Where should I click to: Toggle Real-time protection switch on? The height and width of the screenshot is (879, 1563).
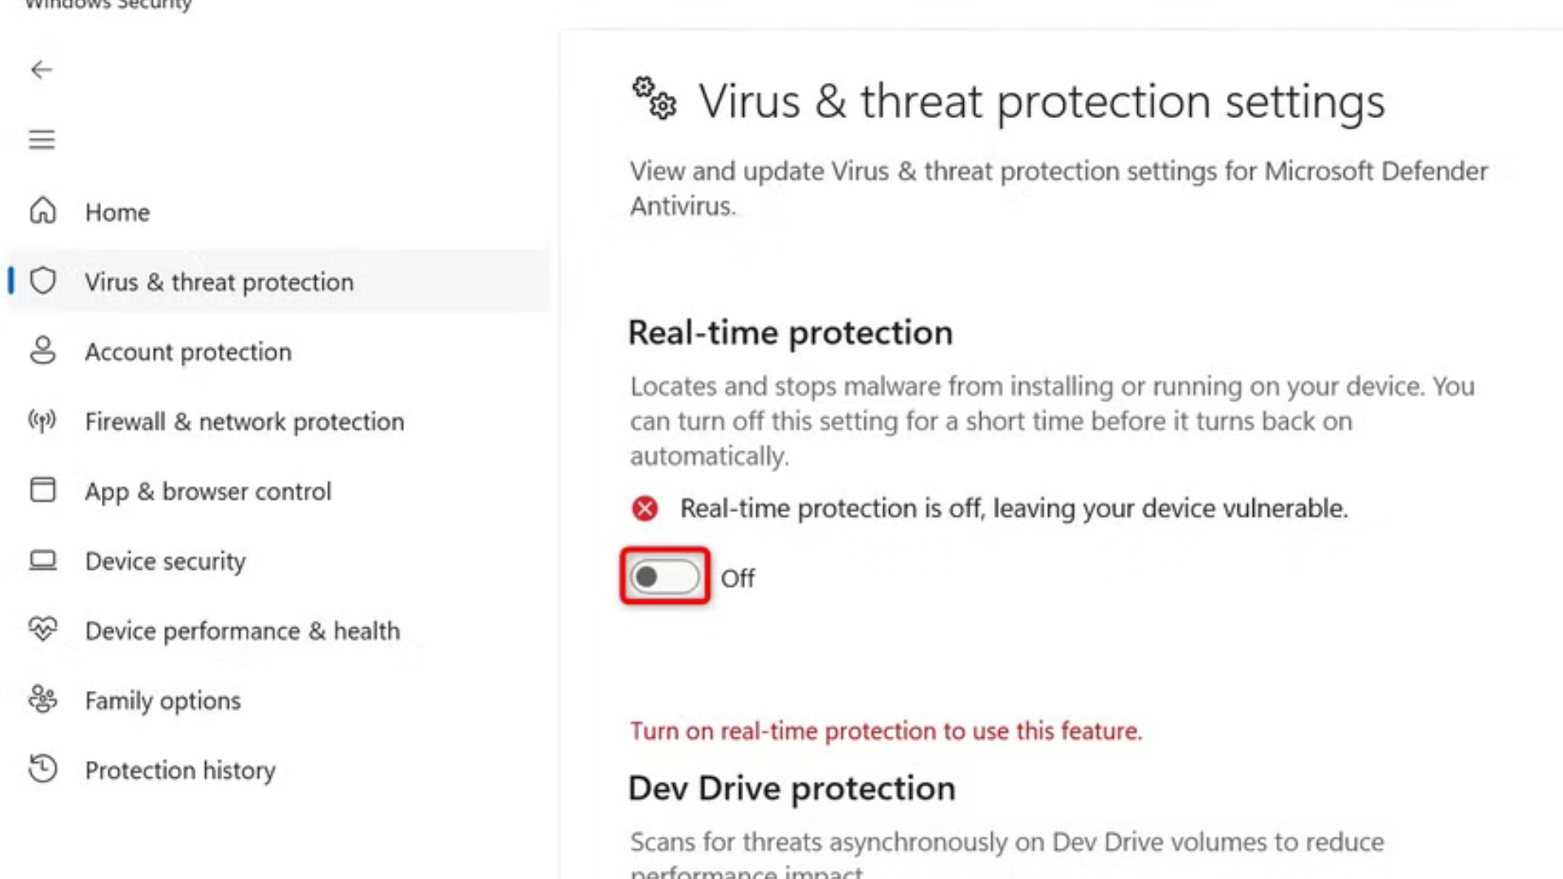664,577
